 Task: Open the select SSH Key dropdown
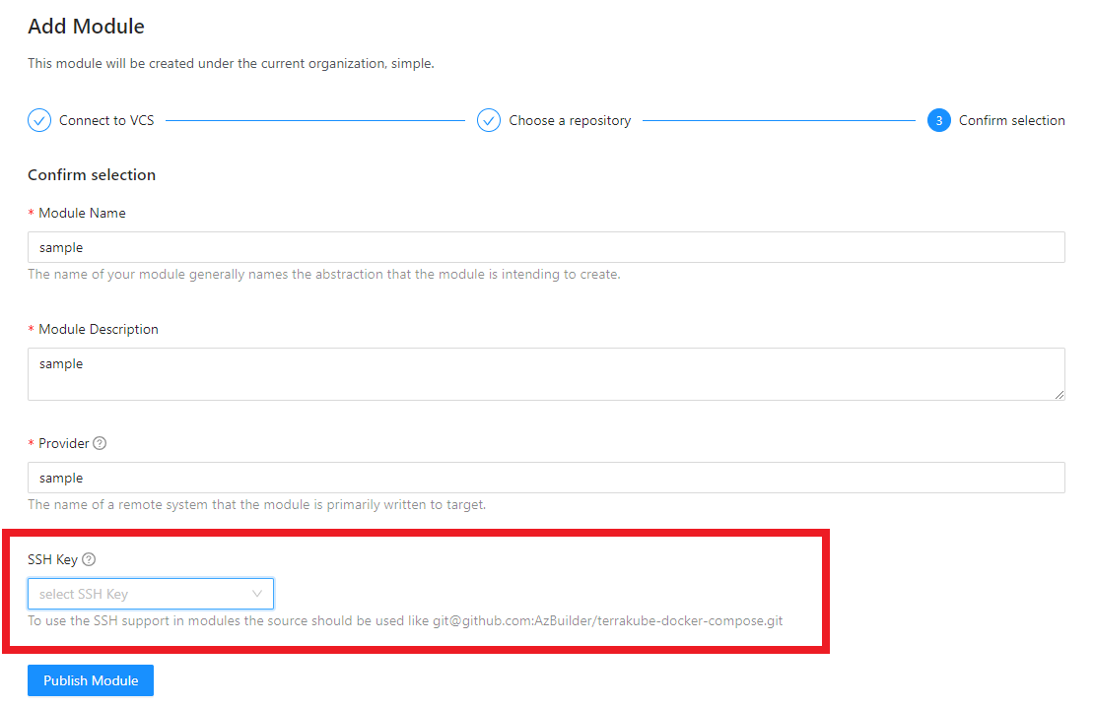(138, 594)
